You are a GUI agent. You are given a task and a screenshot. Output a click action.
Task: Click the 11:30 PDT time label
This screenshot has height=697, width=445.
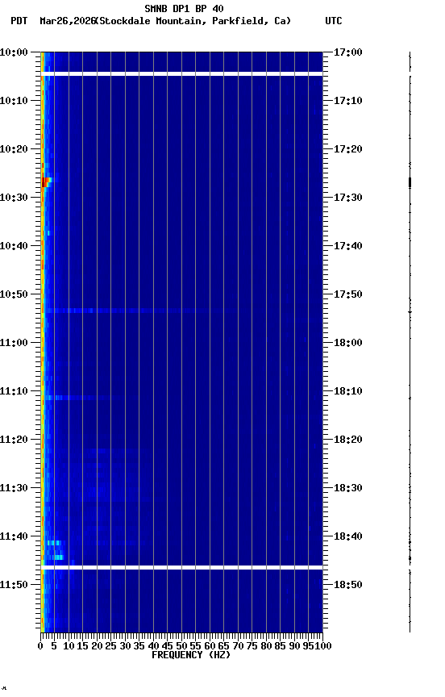pyautogui.click(x=14, y=488)
